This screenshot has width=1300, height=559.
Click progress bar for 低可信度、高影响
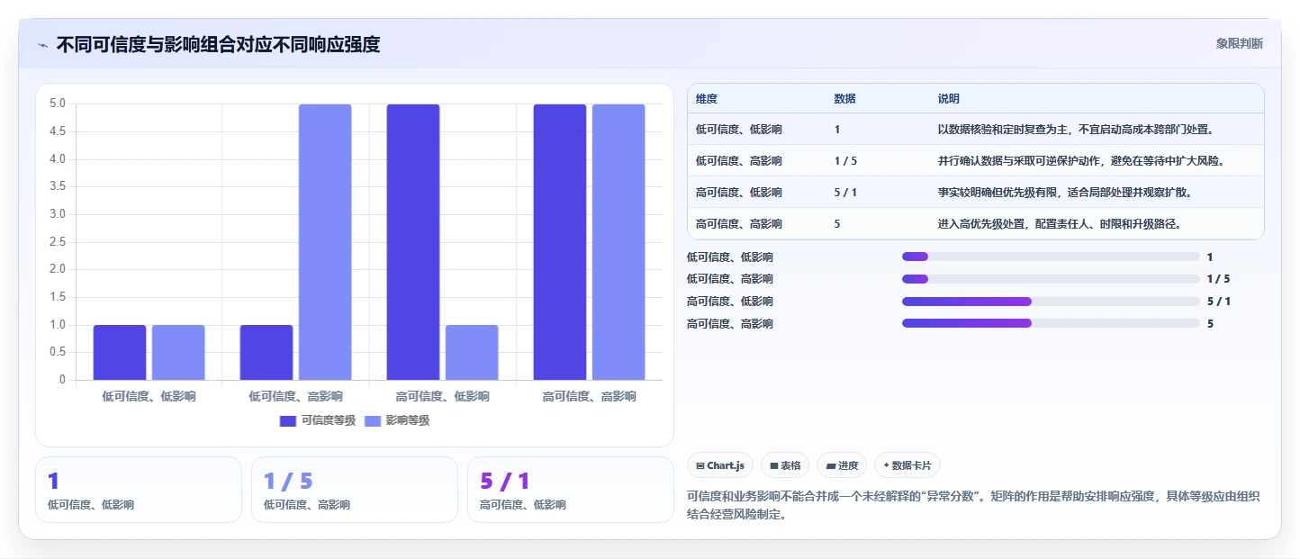[1051, 279]
